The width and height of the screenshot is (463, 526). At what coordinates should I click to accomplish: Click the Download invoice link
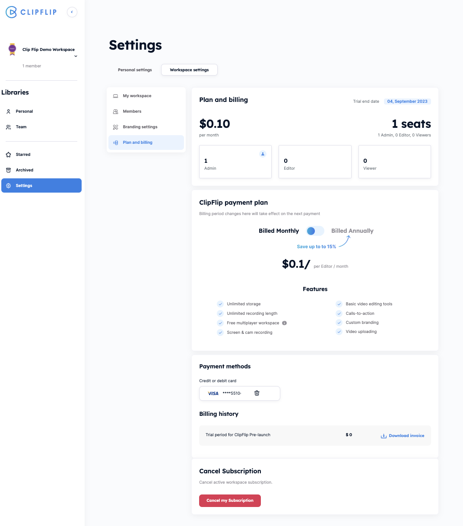click(406, 436)
